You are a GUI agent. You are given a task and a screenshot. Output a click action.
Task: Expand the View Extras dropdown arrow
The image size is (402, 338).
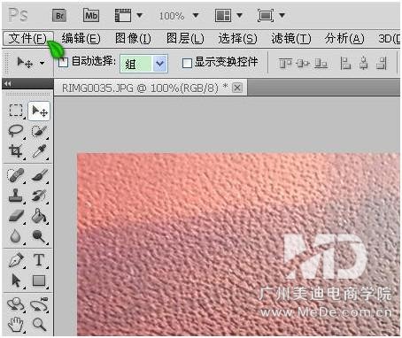point(139,15)
